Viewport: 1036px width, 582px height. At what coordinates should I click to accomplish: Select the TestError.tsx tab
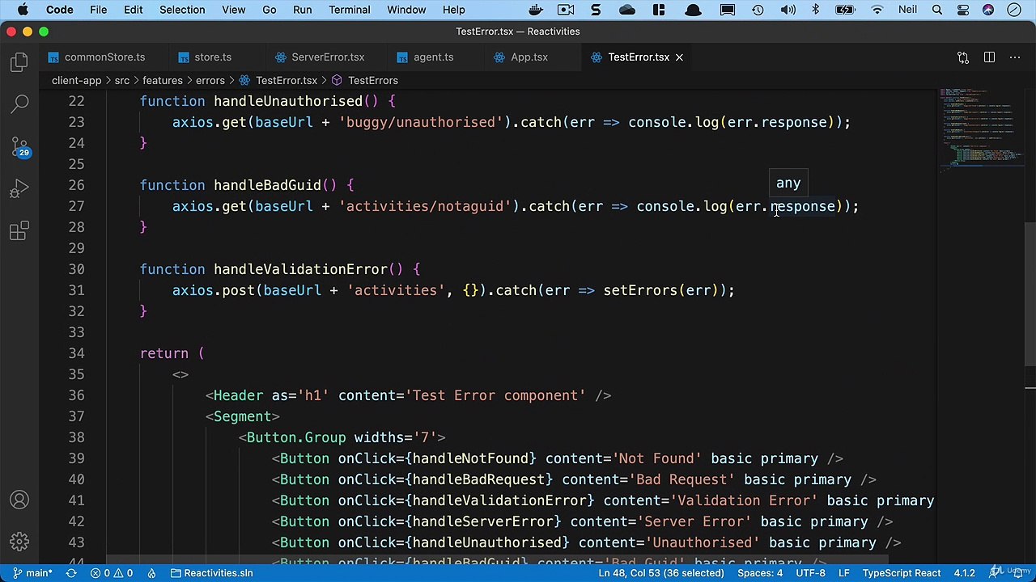[639, 57]
